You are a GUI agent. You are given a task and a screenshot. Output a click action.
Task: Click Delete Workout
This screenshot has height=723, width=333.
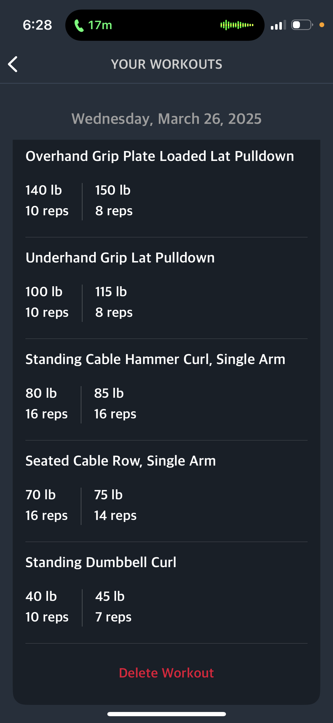pos(166,673)
